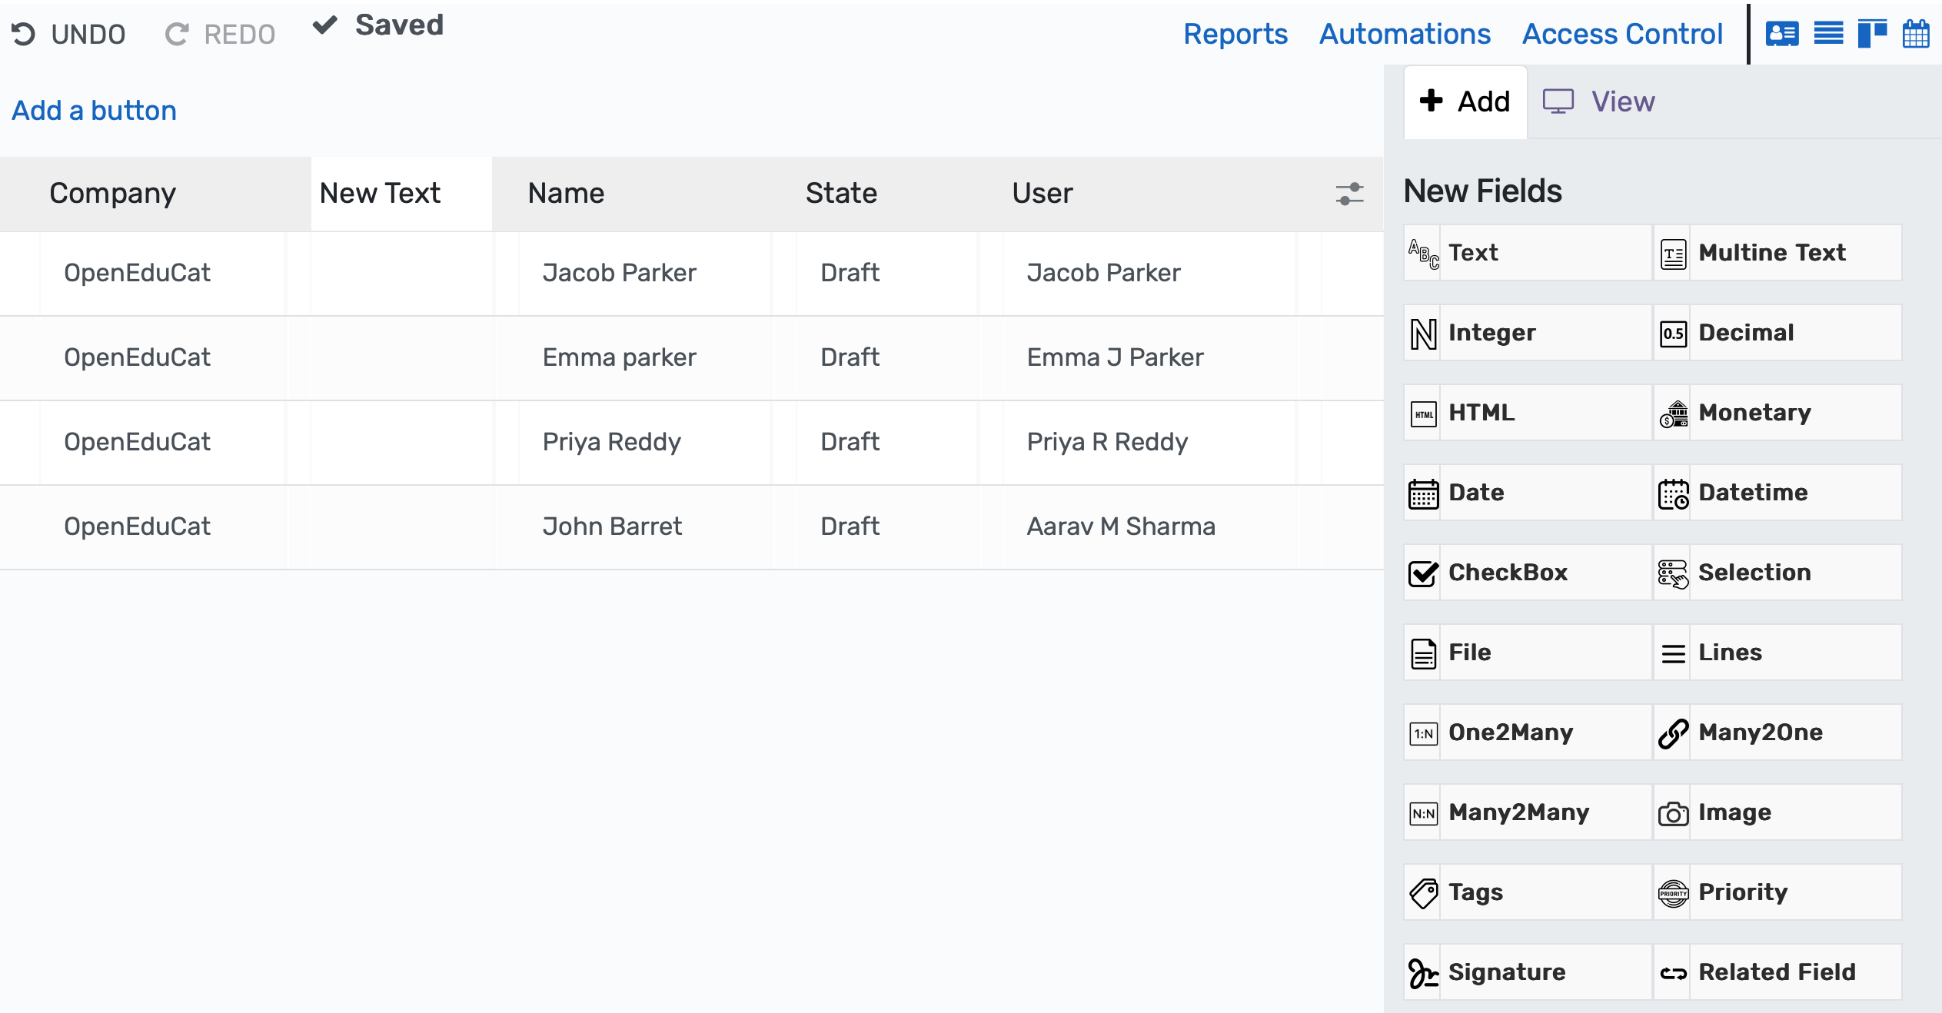Open the Add fields panel
Viewport: 1942px width, 1013px height.
tap(1464, 101)
